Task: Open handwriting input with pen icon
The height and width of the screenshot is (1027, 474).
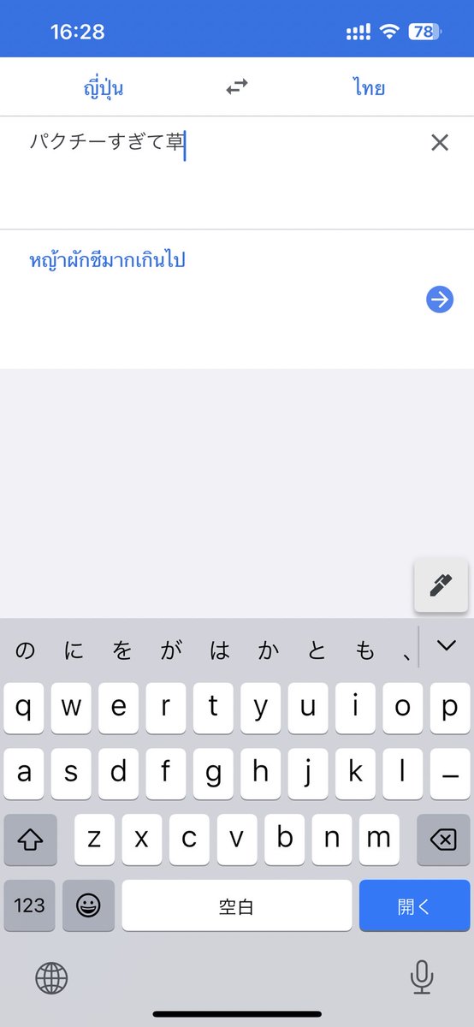Action: point(441,585)
